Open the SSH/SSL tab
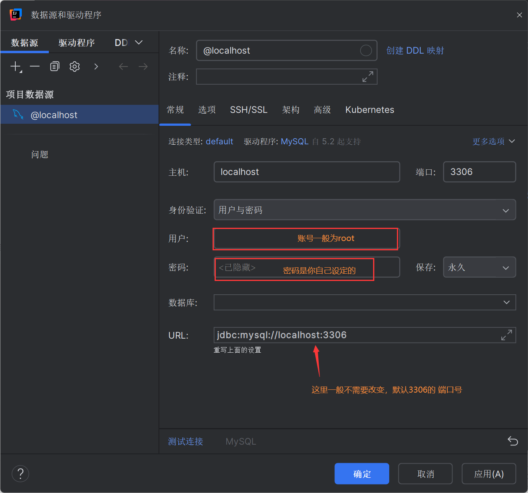 coord(249,110)
